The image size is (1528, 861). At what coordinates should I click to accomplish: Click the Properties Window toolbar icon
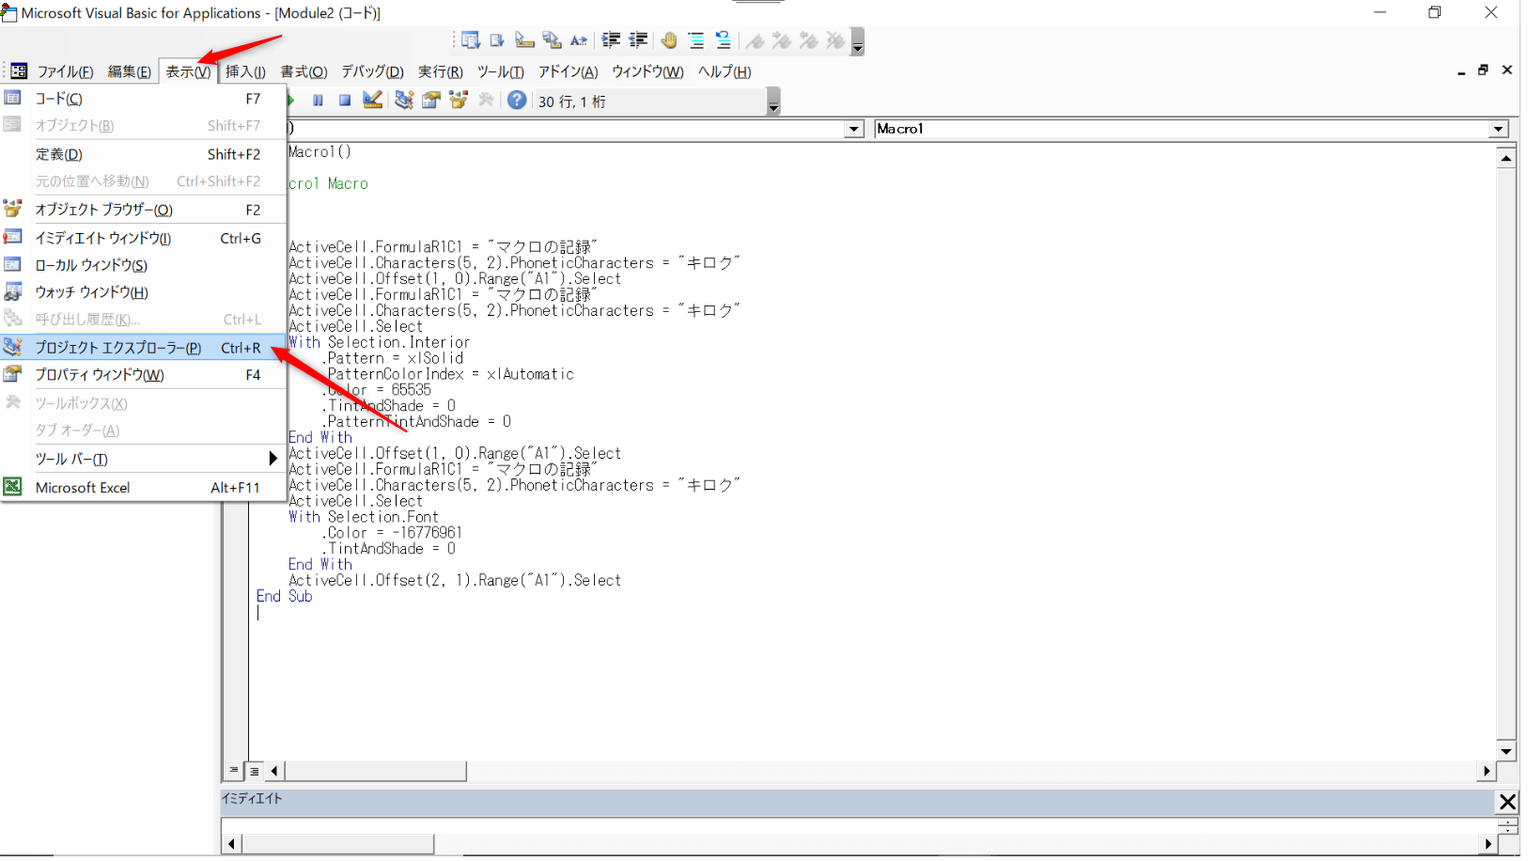point(431,101)
